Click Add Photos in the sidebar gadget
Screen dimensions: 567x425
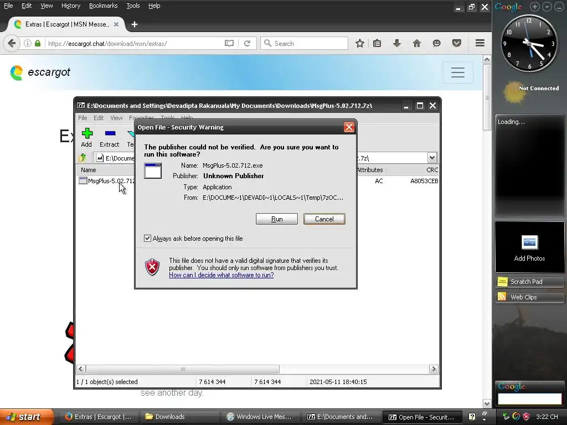529,247
